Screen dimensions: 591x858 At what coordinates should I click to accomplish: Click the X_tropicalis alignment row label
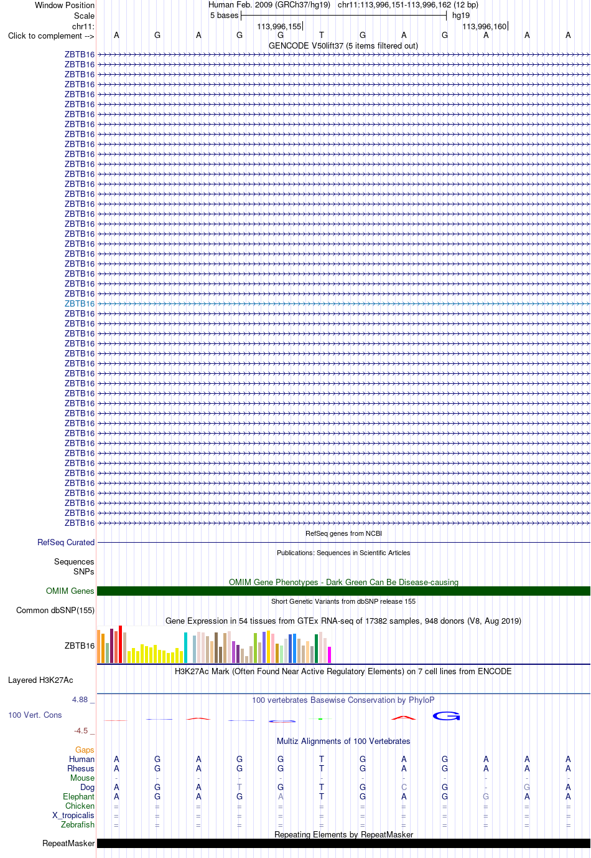pos(73,815)
